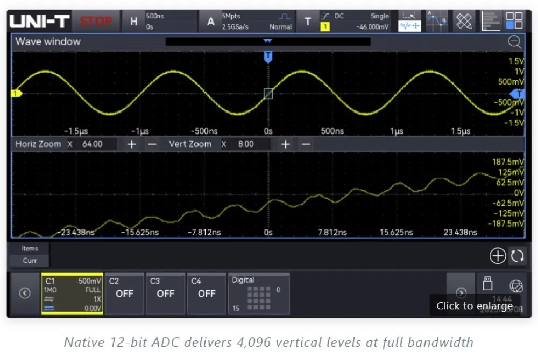Click the Normal acquisition mode label
The width and height of the screenshot is (538, 363).
click(x=280, y=27)
